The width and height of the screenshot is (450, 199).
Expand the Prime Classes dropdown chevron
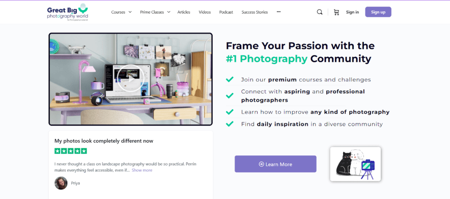(x=169, y=12)
